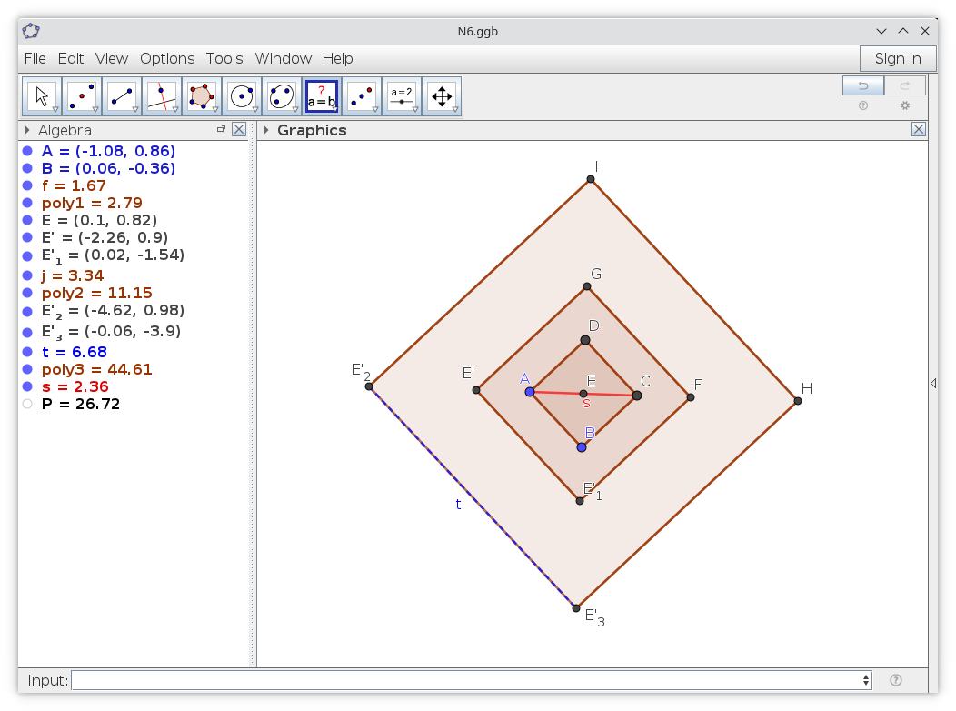
Task: Toggle visibility bullet for segment s
Action: pyautogui.click(x=27, y=387)
